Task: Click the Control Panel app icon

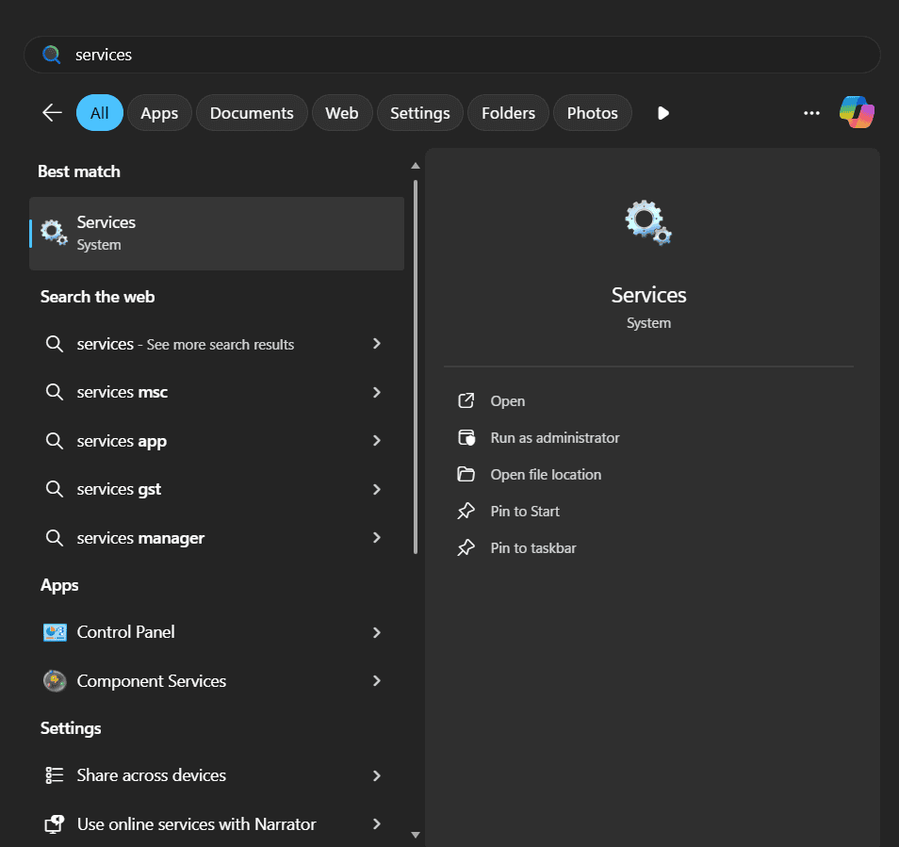Action: pyautogui.click(x=55, y=632)
